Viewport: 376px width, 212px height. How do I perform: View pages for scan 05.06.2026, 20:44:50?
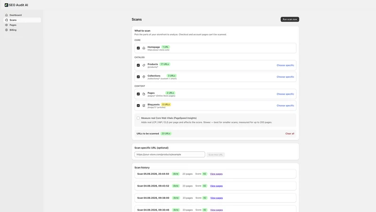[216, 174]
